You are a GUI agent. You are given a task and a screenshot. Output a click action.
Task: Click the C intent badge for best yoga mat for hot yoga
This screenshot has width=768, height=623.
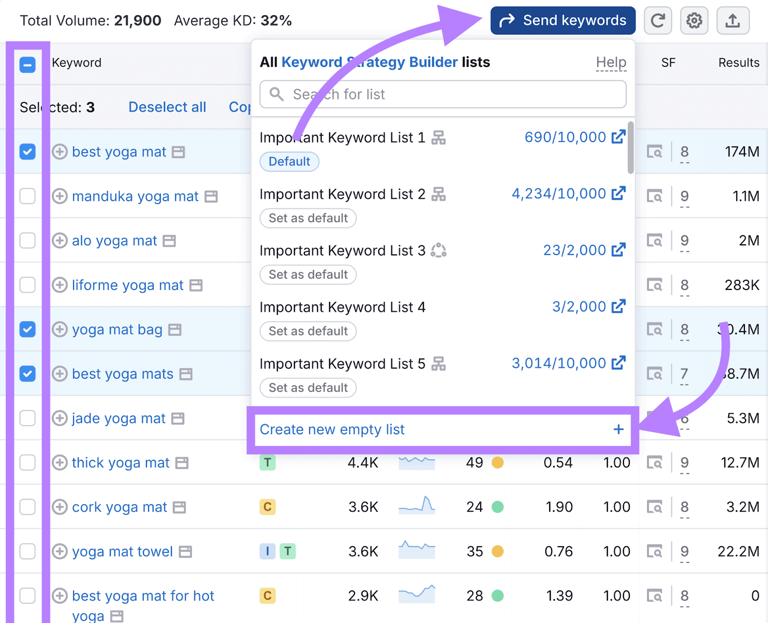[267, 596]
